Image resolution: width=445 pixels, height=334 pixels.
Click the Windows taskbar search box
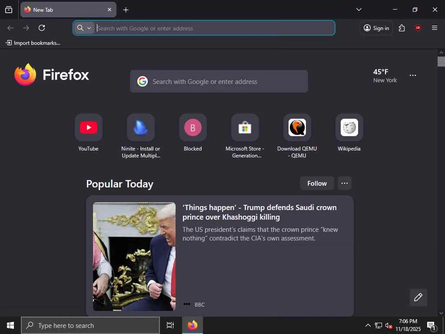(90, 325)
